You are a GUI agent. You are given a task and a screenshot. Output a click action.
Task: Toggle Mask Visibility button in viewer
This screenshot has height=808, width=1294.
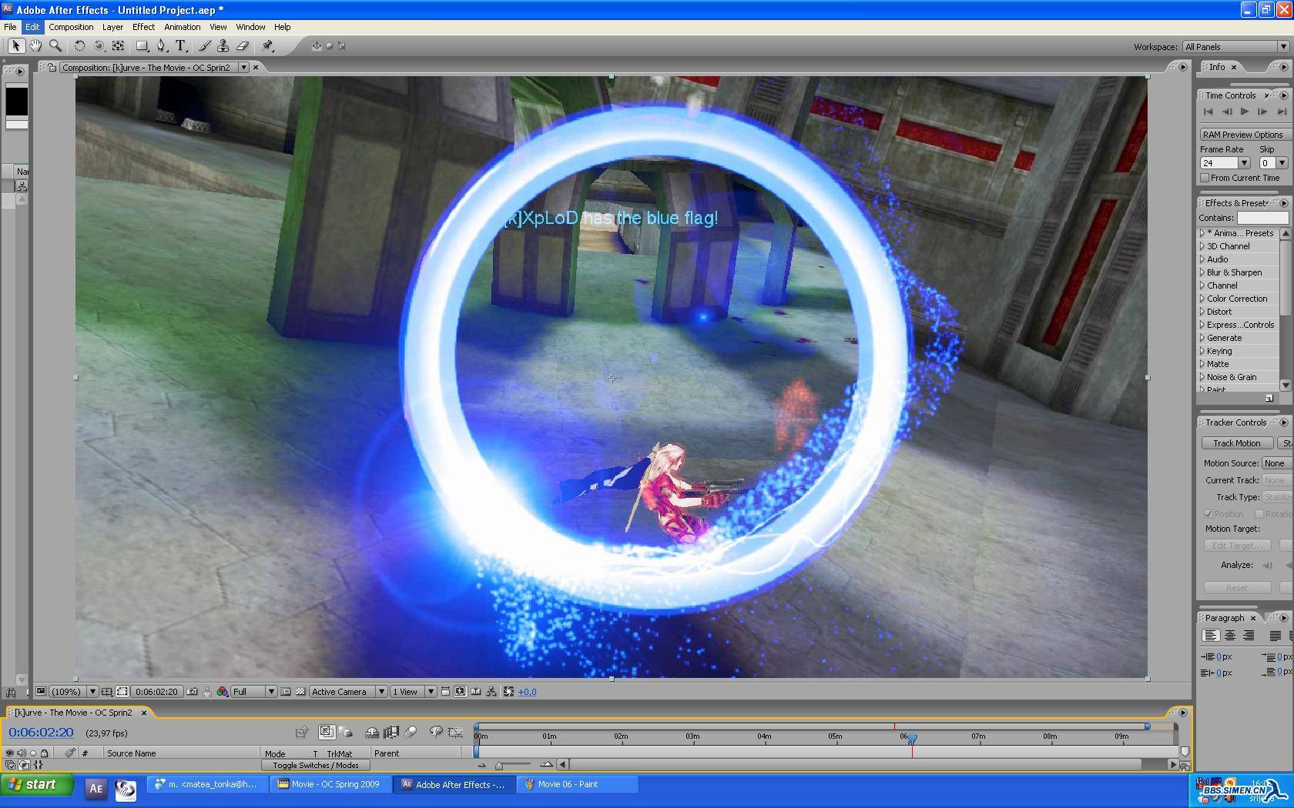tap(122, 692)
